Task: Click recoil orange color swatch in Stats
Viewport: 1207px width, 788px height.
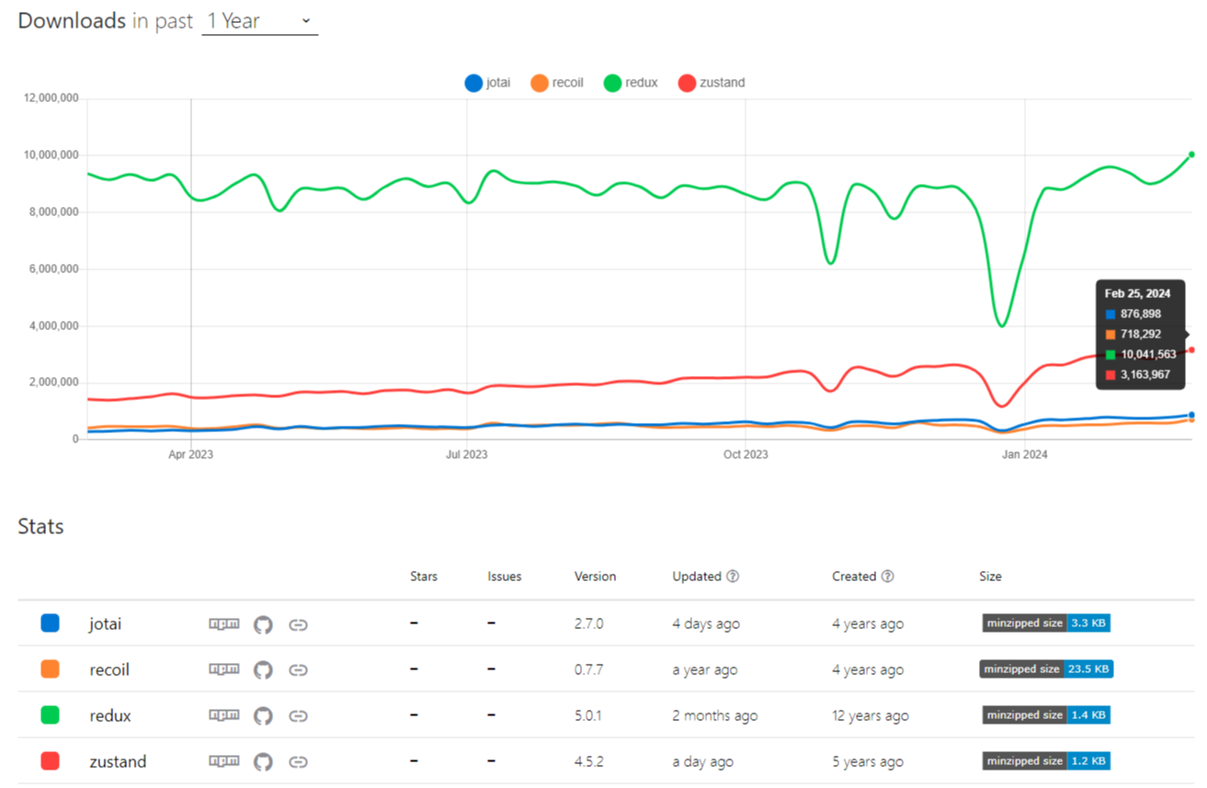Action: [x=50, y=669]
